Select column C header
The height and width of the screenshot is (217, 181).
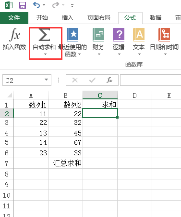(100, 95)
